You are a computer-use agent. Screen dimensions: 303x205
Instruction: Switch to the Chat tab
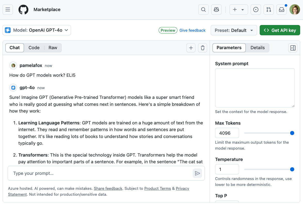15,48
